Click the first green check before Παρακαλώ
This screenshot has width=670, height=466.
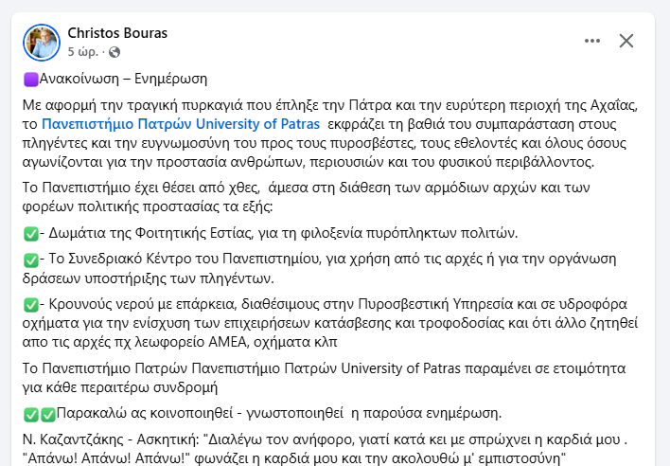[x=31, y=414]
